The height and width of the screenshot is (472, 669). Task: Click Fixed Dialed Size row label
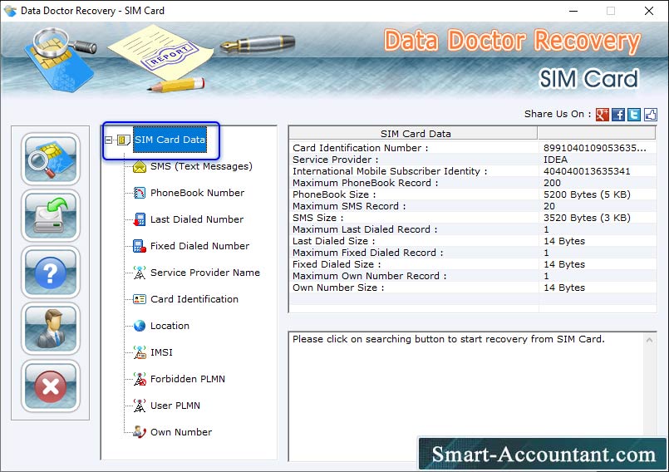coord(337,264)
